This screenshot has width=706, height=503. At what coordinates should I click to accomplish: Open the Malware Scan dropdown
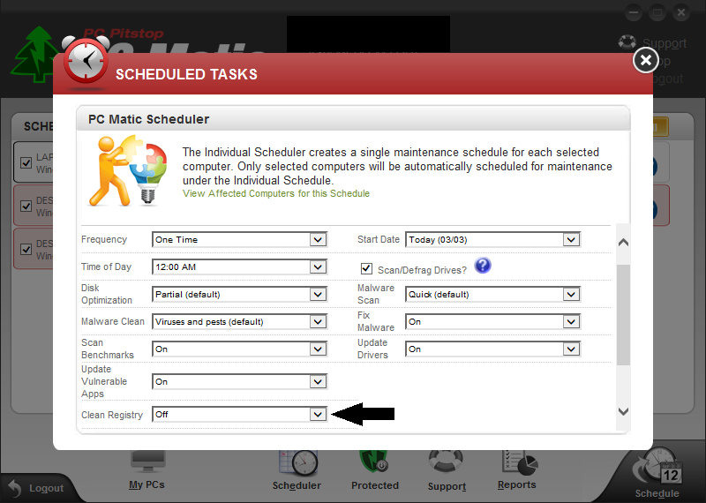click(571, 295)
